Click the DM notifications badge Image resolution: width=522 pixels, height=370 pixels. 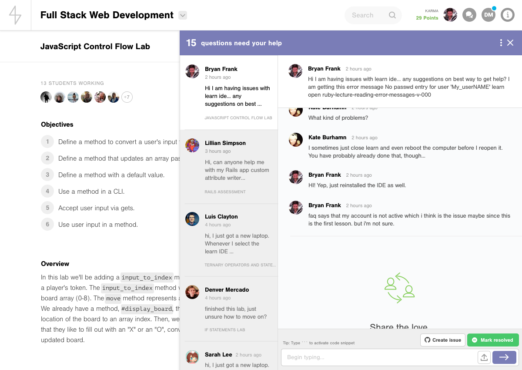pyautogui.click(x=489, y=15)
